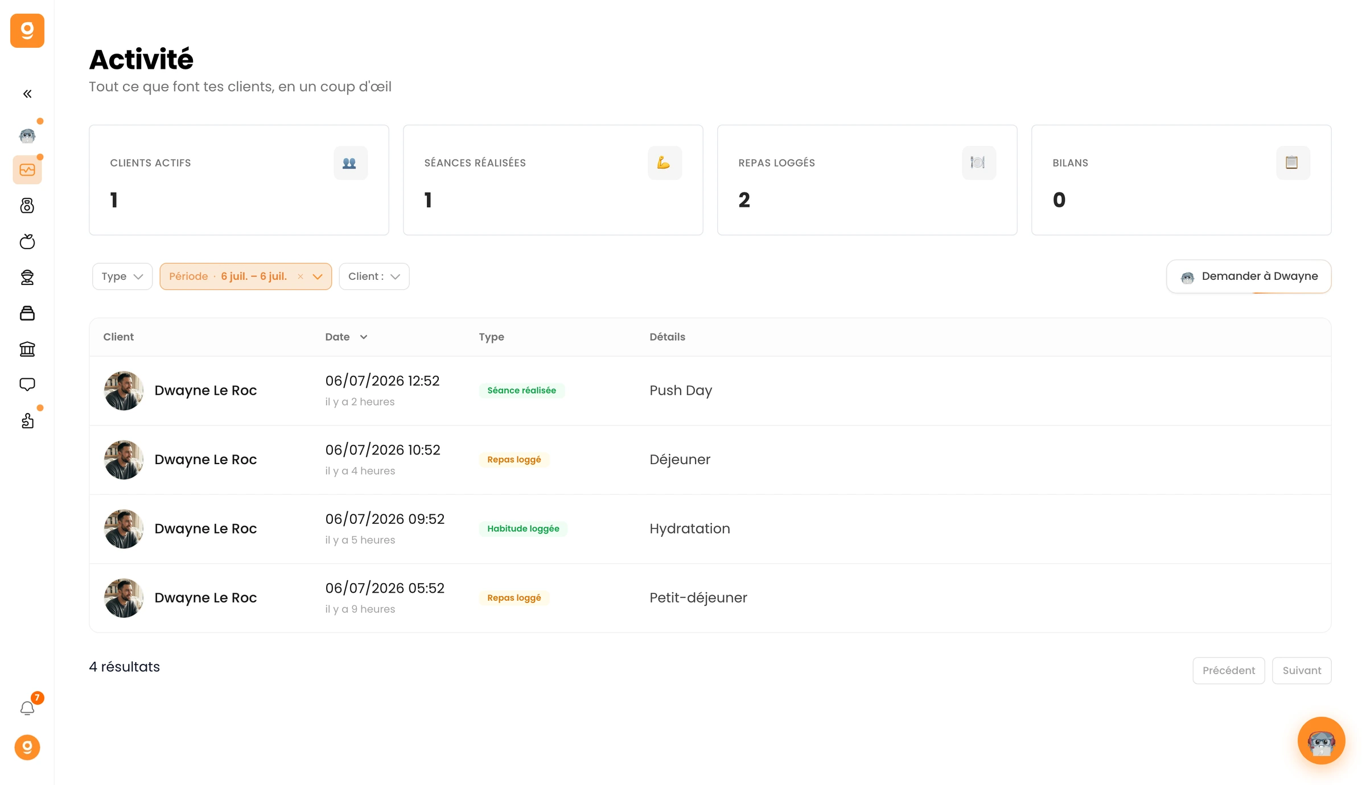
Task: Open the puzzle piece integrations icon
Action: click(27, 420)
